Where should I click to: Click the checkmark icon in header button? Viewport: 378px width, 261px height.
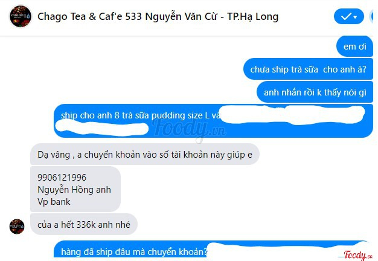point(346,16)
